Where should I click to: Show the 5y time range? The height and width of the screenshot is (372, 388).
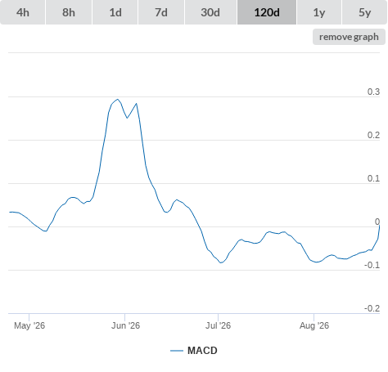click(365, 12)
